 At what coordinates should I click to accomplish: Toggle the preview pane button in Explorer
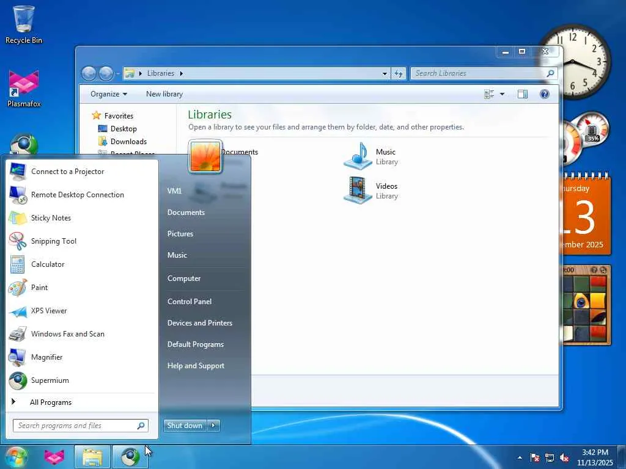[x=522, y=94]
